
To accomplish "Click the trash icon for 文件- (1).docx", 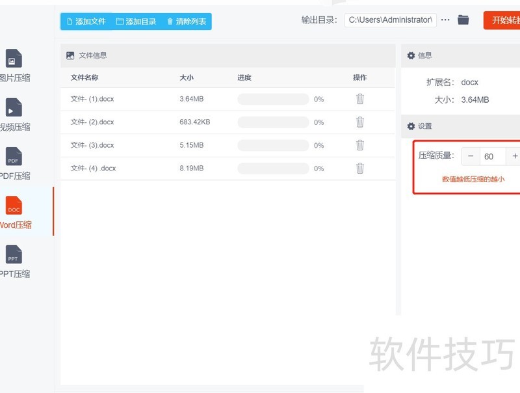I will click(x=359, y=99).
